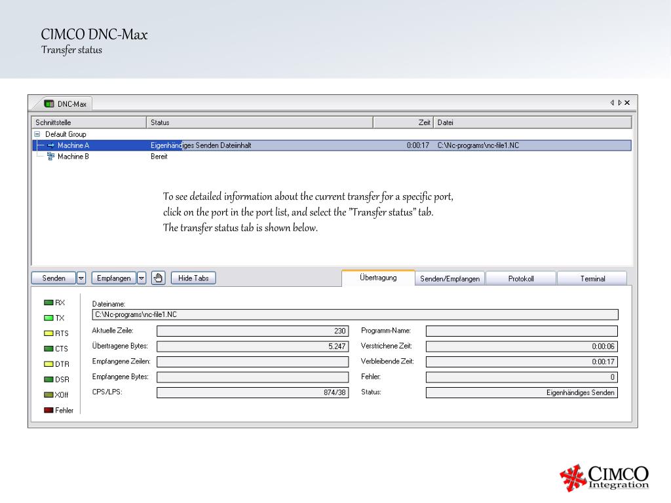Collapse the Default Group tree node
The image size is (671, 503).
37,134
